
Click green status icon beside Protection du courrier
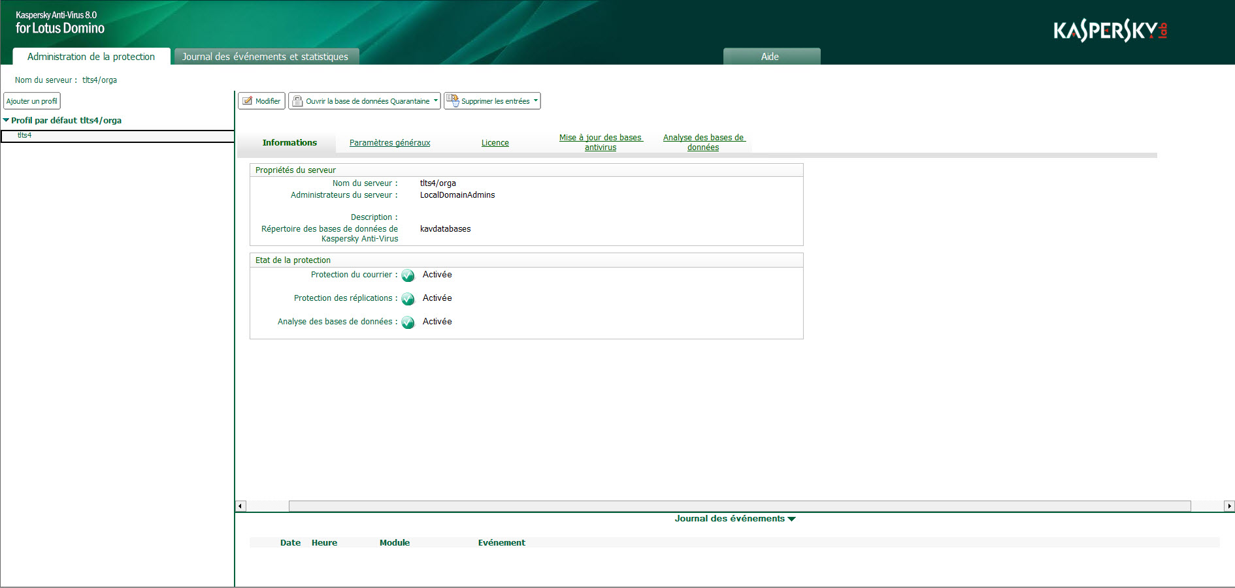[408, 275]
